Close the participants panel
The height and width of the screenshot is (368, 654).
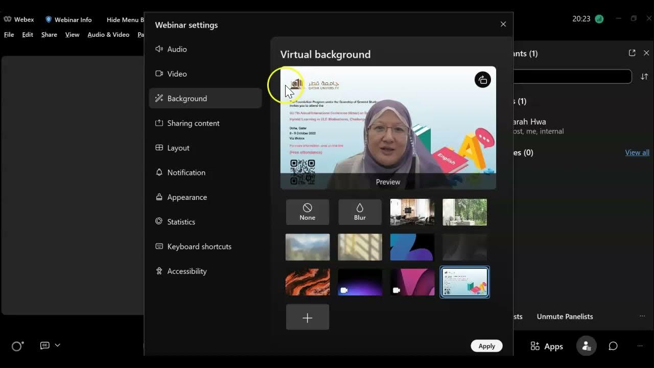tap(646, 53)
